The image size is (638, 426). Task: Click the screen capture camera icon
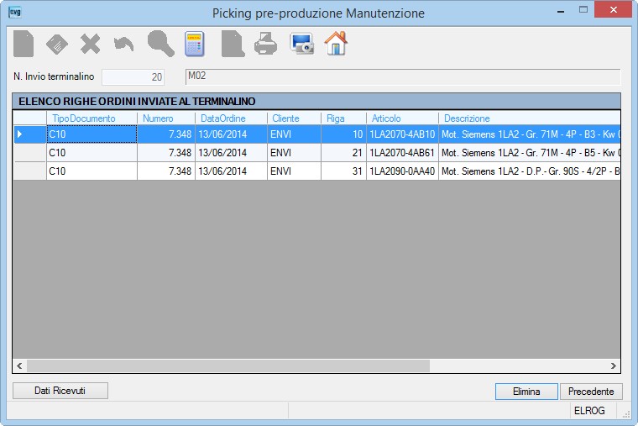click(302, 44)
